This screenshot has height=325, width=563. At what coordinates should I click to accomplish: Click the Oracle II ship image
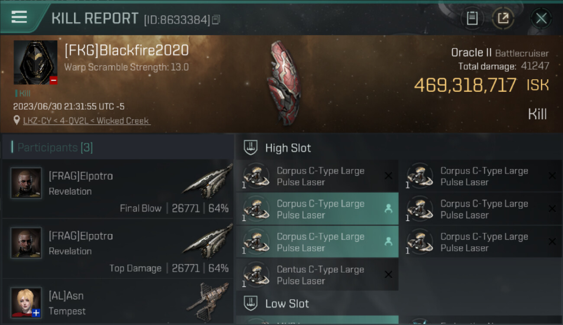284,83
